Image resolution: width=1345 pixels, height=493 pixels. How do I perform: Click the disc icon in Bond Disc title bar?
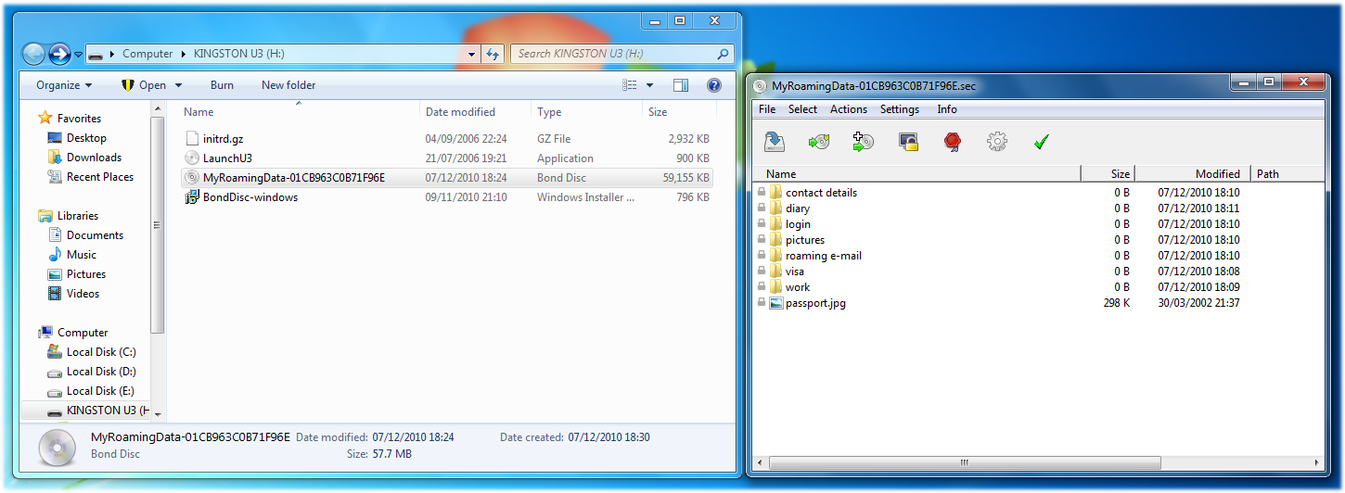click(761, 86)
